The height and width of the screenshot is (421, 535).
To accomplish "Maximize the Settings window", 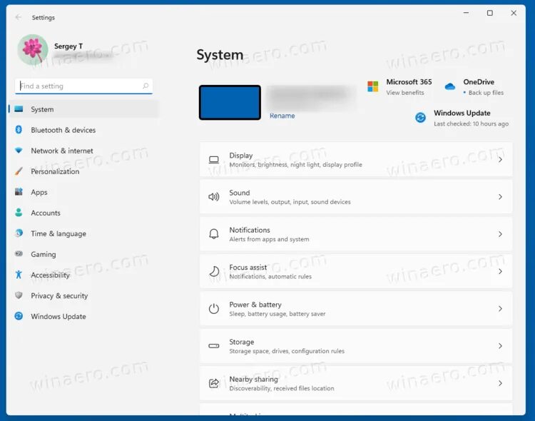I will 489,13.
